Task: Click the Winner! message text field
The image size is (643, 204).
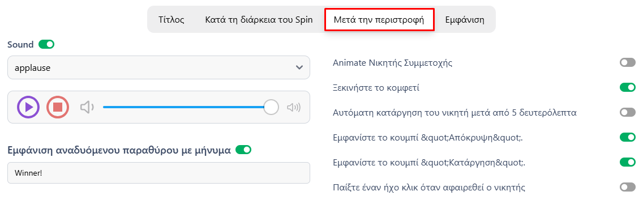Action: [158, 173]
